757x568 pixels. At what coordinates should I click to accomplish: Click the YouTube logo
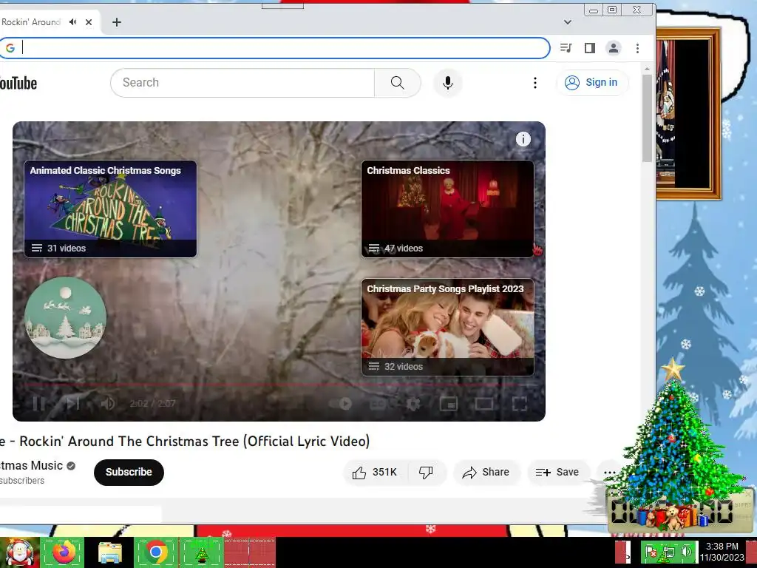point(18,83)
